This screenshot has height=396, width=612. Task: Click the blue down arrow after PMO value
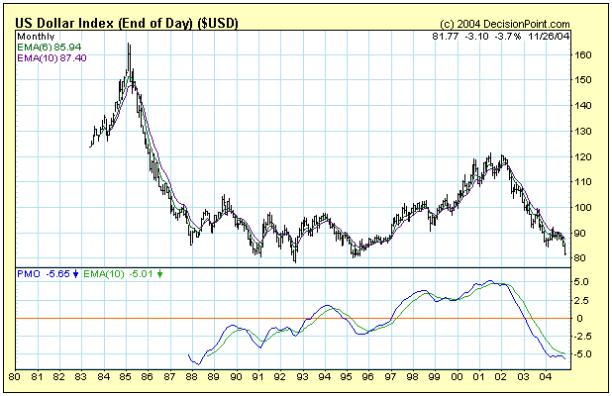tap(75, 274)
